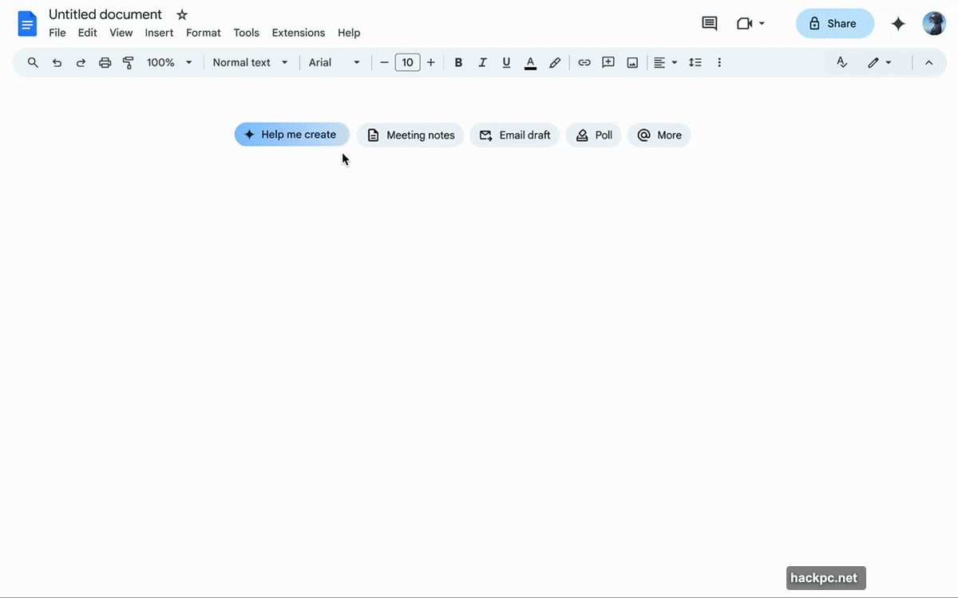Click the Print icon
The image size is (958, 598).
click(x=105, y=62)
